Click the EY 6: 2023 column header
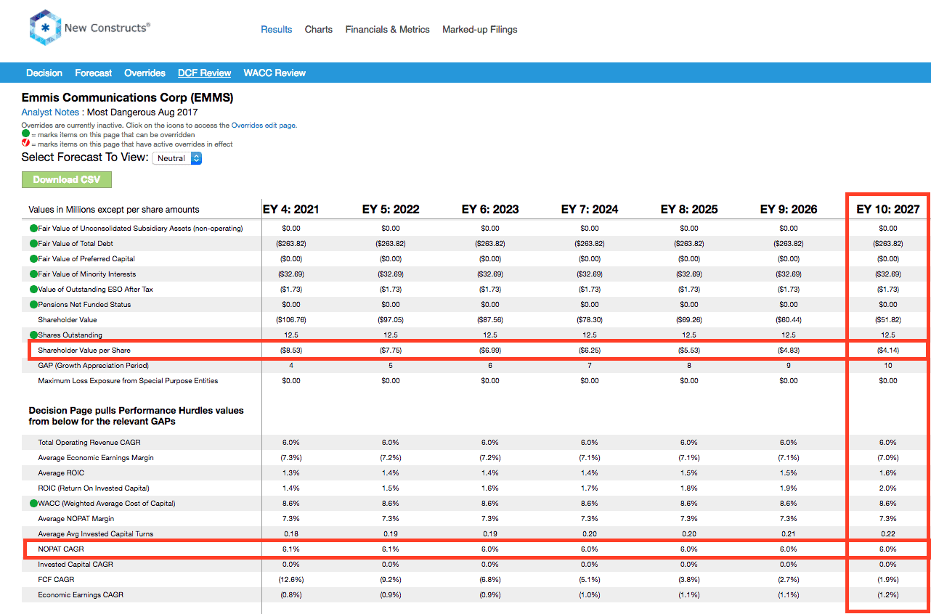The image size is (931, 614). click(490, 209)
